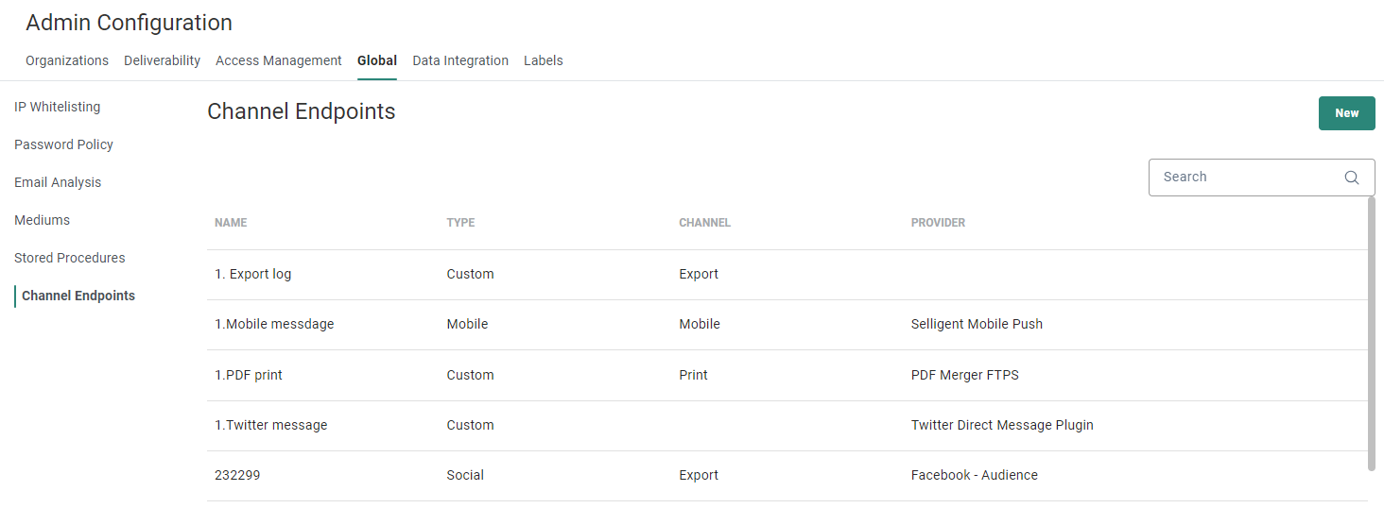Open Stored Procedures section
The image size is (1384, 508).
point(69,258)
